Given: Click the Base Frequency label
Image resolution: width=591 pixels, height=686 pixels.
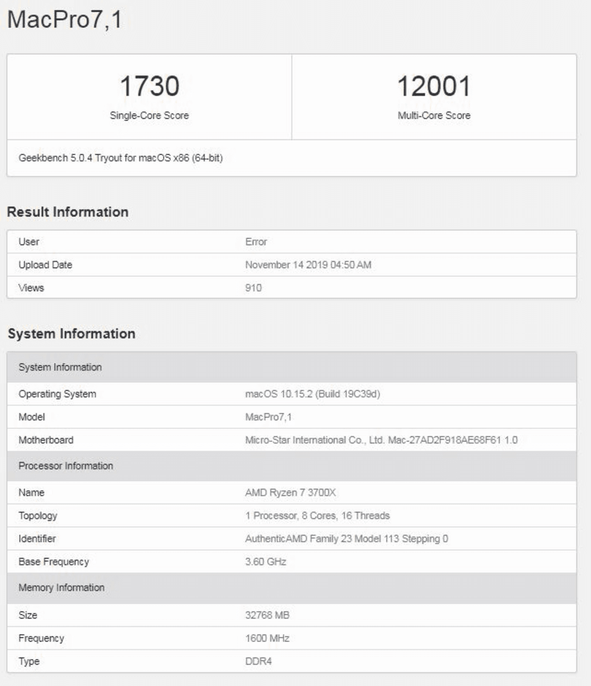Looking at the screenshot, I should pyautogui.click(x=54, y=562).
